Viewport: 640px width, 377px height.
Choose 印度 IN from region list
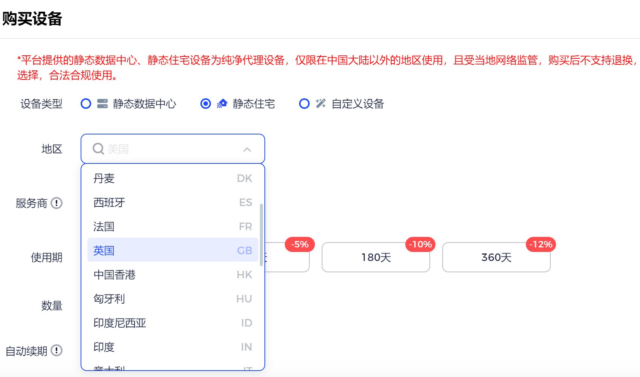click(x=173, y=347)
